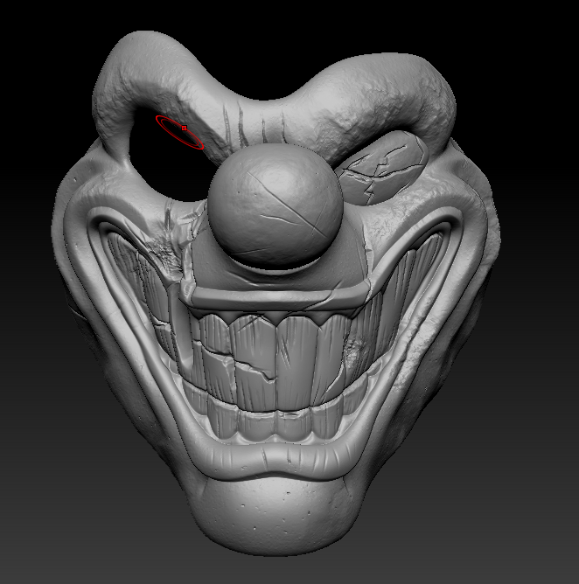
Task: Click the spherical clown nose on the model
Action: pyautogui.click(x=275, y=205)
